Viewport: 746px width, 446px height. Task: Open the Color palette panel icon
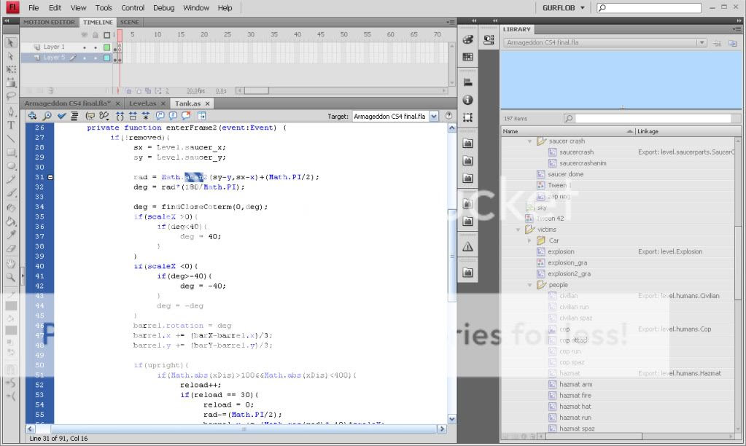pos(467,40)
